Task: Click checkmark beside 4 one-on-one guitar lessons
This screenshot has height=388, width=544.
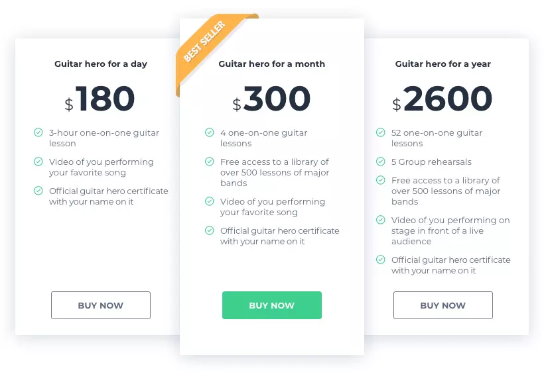Action: coord(209,132)
